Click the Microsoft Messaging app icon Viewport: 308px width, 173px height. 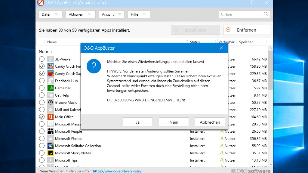51,124
